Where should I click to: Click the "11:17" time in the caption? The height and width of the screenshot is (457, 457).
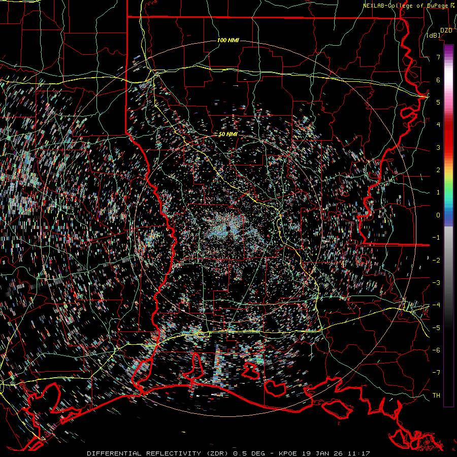pyautogui.click(x=360, y=453)
